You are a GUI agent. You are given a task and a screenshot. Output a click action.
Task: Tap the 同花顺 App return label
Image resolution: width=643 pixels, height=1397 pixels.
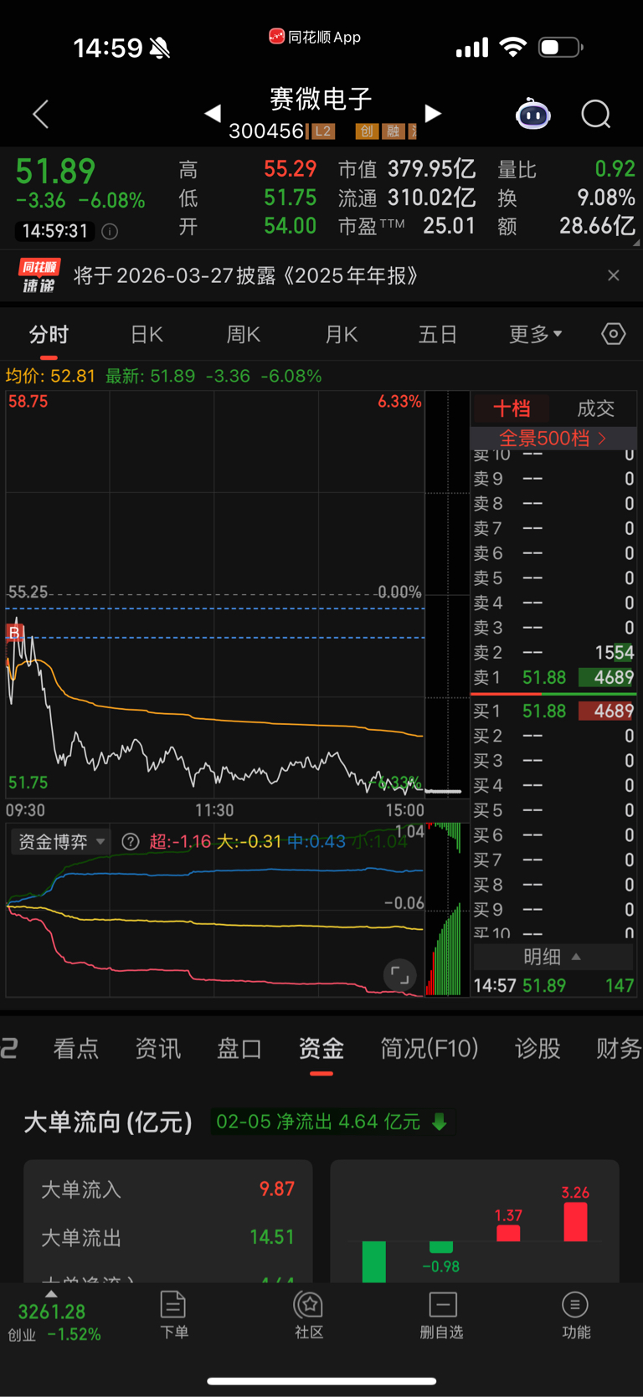pyautogui.click(x=315, y=37)
